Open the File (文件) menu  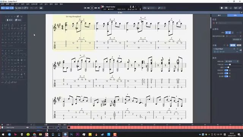tap(3, 4)
